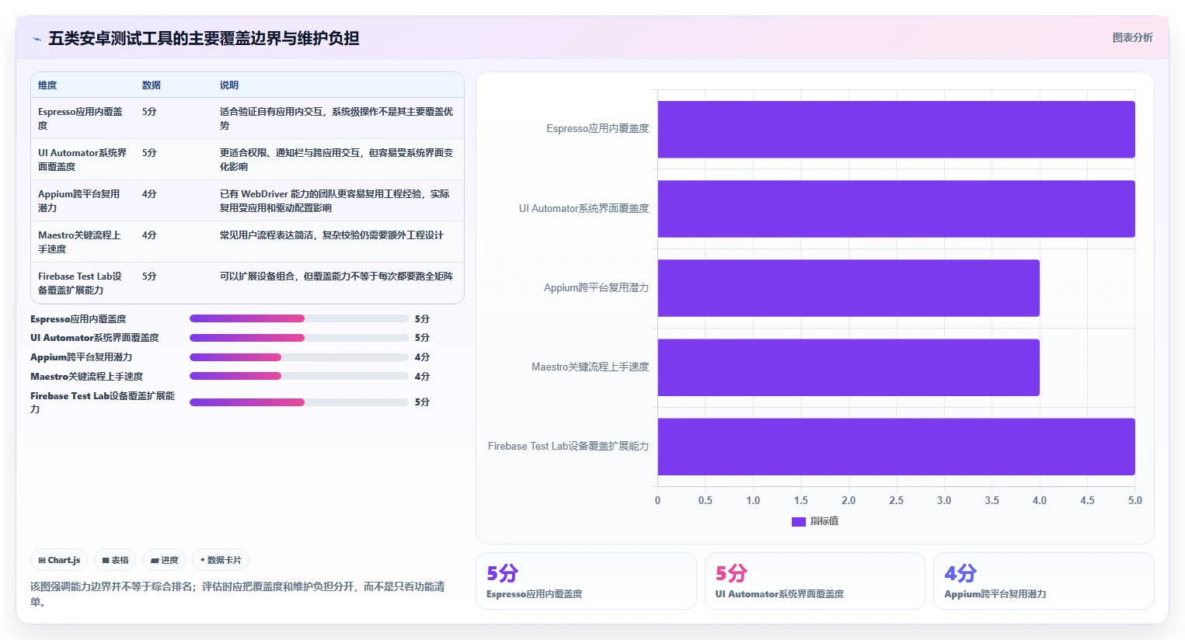
Task: Open the 5分 Espresso应用内覆盖度 data card
Action: [586, 581]
